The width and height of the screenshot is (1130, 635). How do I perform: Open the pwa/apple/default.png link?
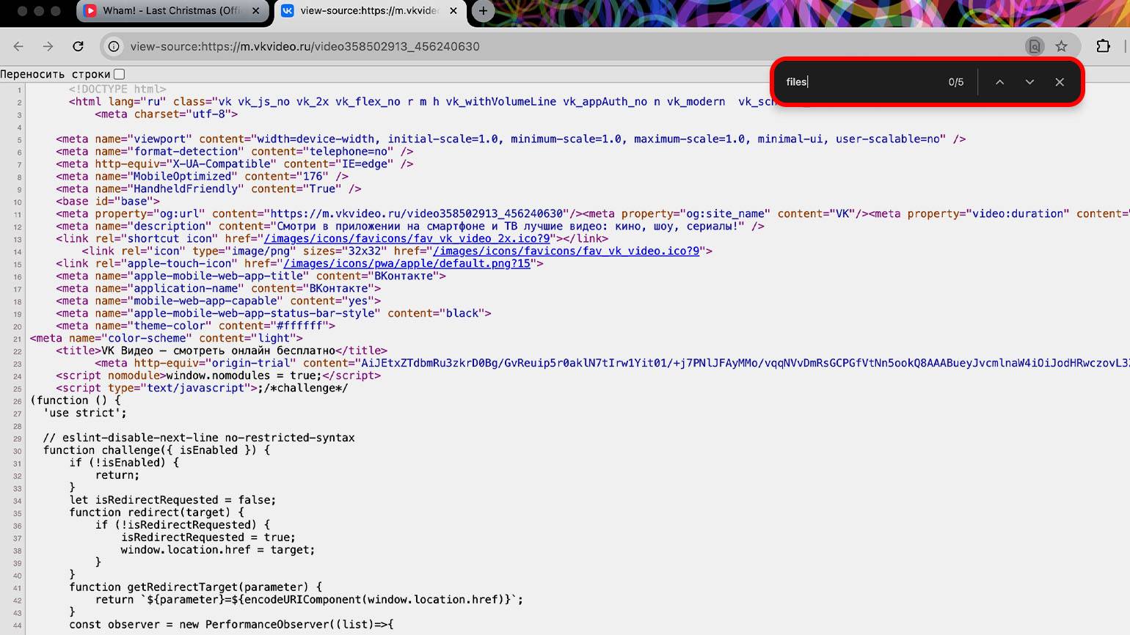407,263
